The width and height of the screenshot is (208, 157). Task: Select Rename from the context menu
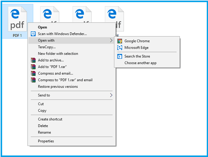coord(44,132)
